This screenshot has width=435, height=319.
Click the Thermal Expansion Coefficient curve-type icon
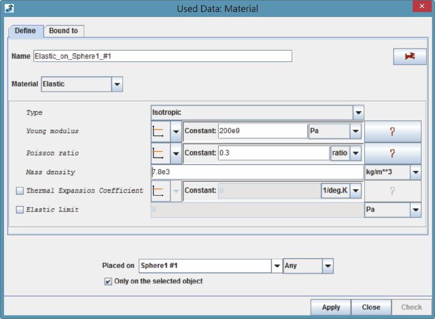click(x=158, y=191)
